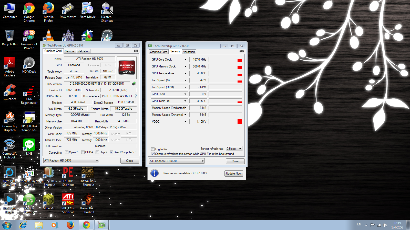Open Validation tab in the right GPU-Z window
The width and height of the screenshot is (410, 230).
coord(189,52)
